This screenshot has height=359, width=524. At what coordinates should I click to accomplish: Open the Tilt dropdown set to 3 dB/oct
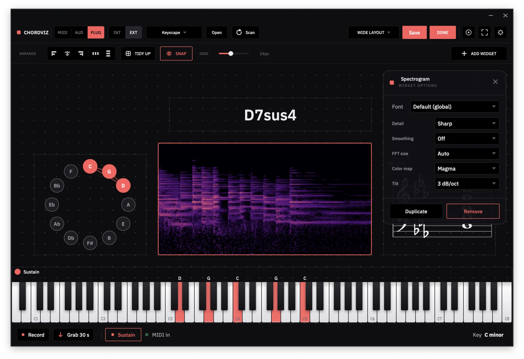tap(467, 184)
